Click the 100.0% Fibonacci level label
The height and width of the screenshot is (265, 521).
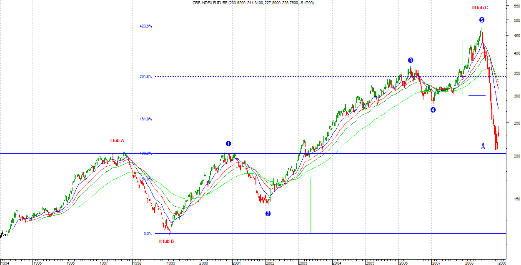146,153
